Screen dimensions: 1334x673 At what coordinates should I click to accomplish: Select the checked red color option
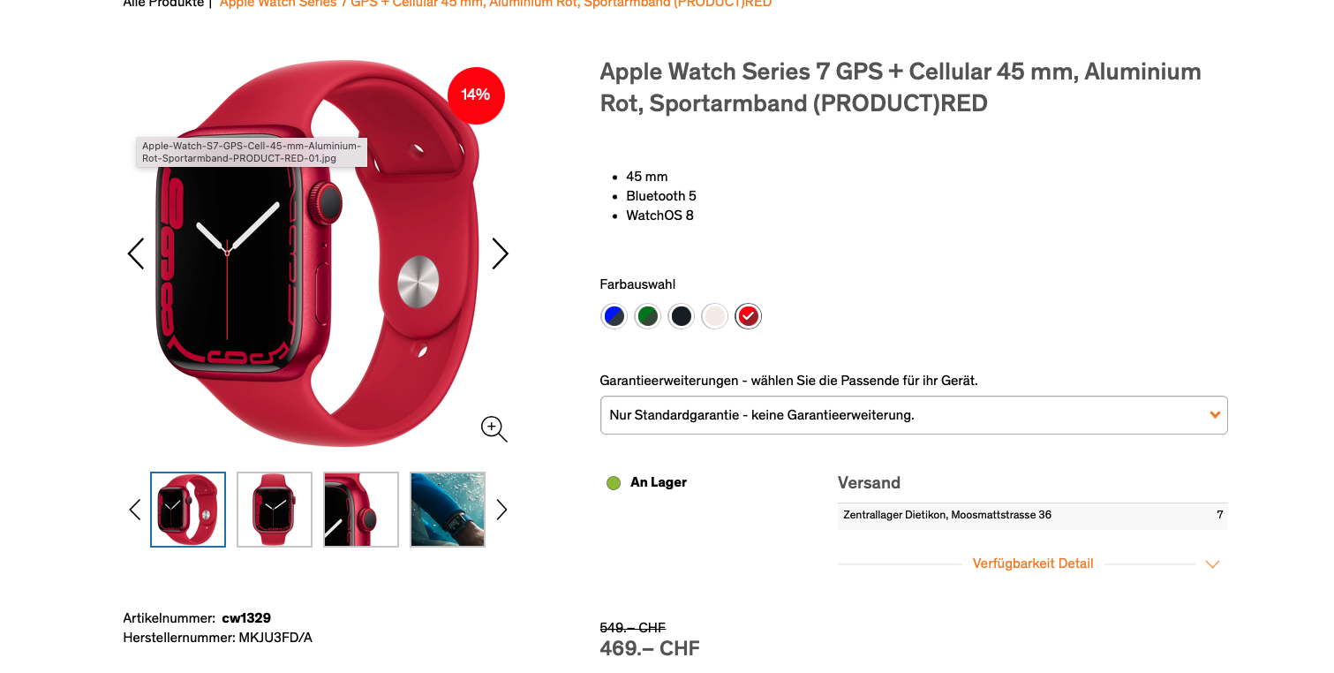(749, 316)
